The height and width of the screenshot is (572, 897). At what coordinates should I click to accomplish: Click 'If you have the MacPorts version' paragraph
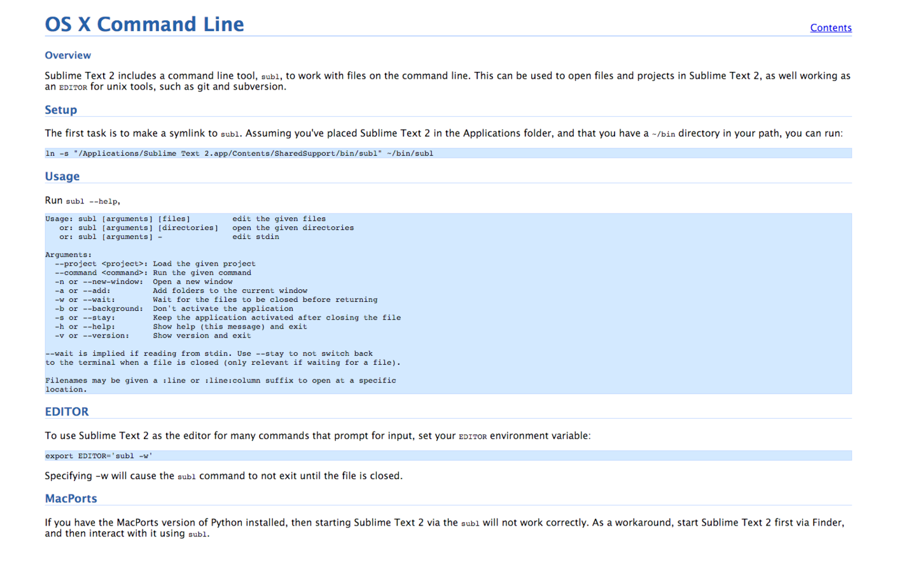(x=445, y=528)
